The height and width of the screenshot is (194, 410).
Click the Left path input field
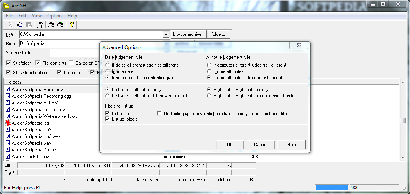[91, 34]
